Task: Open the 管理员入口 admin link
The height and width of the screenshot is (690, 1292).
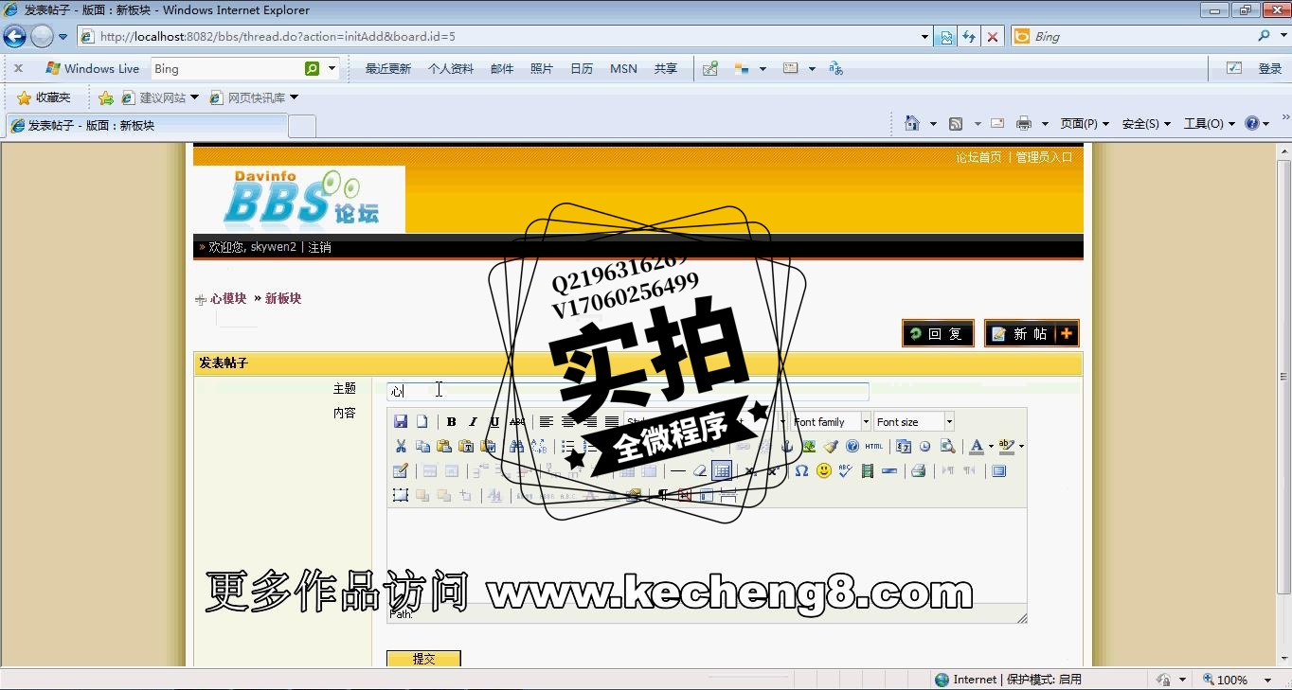Action: [1044, 157]
